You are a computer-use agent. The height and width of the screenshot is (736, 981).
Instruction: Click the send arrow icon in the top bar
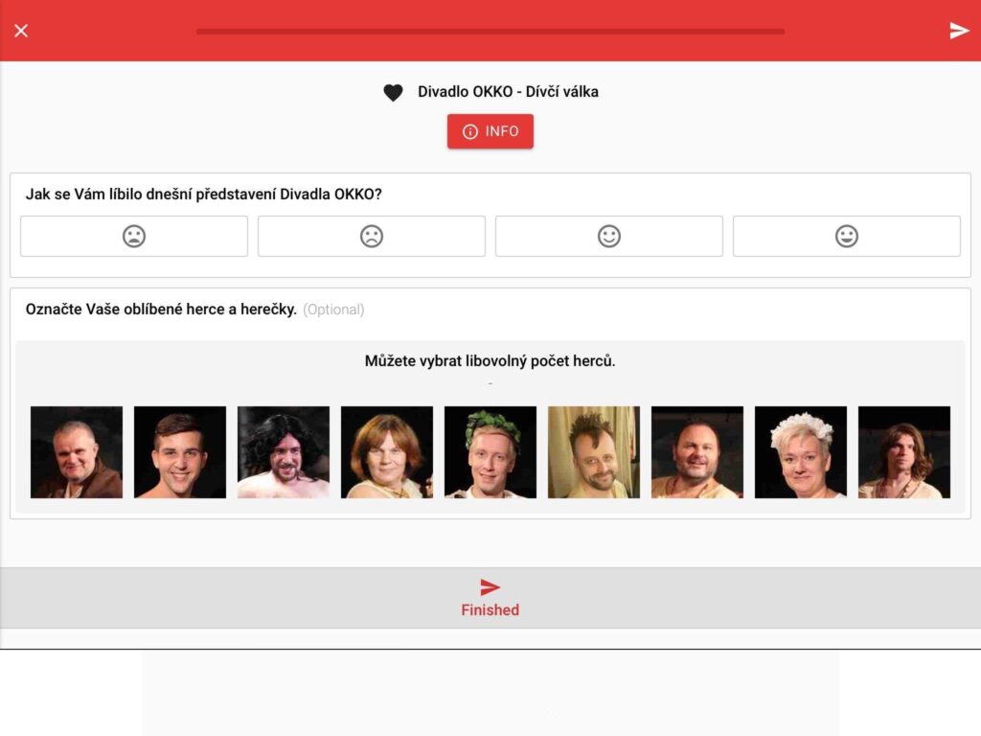959,30
